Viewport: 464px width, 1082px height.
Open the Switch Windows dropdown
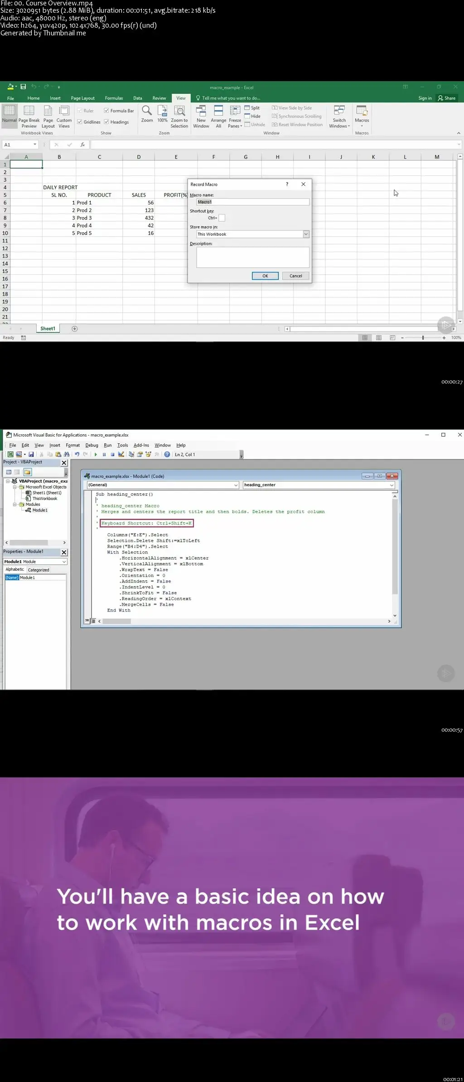point(339,117)
